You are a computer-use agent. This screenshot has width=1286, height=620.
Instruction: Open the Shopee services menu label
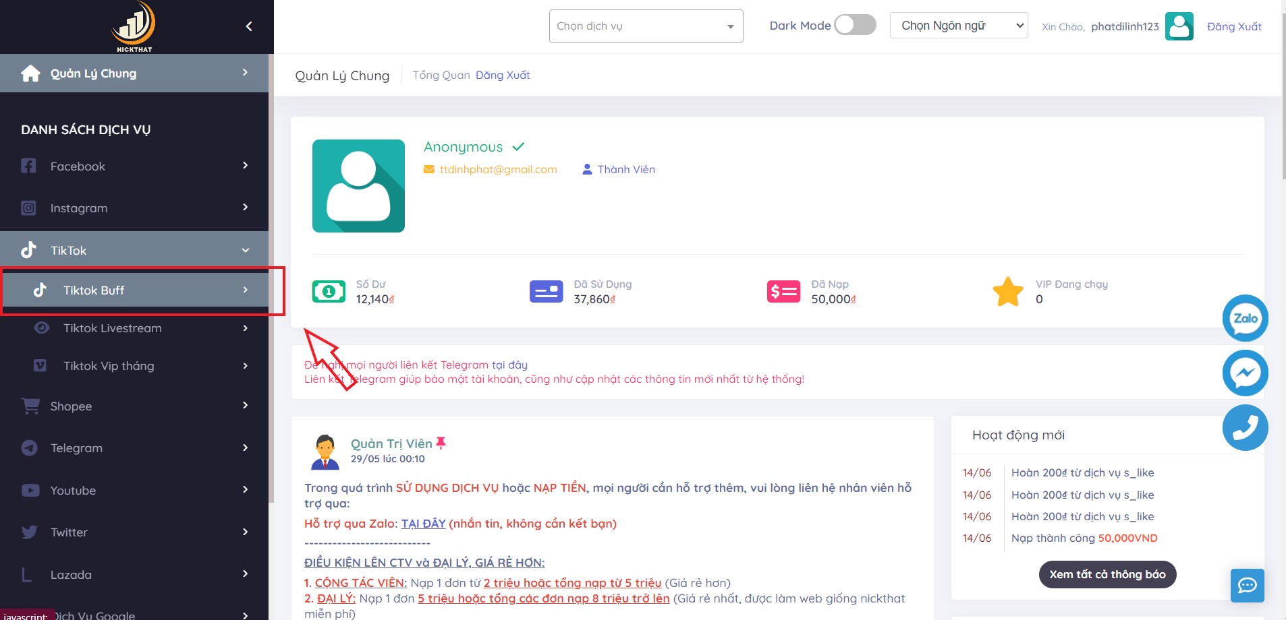tap(71, 406)
